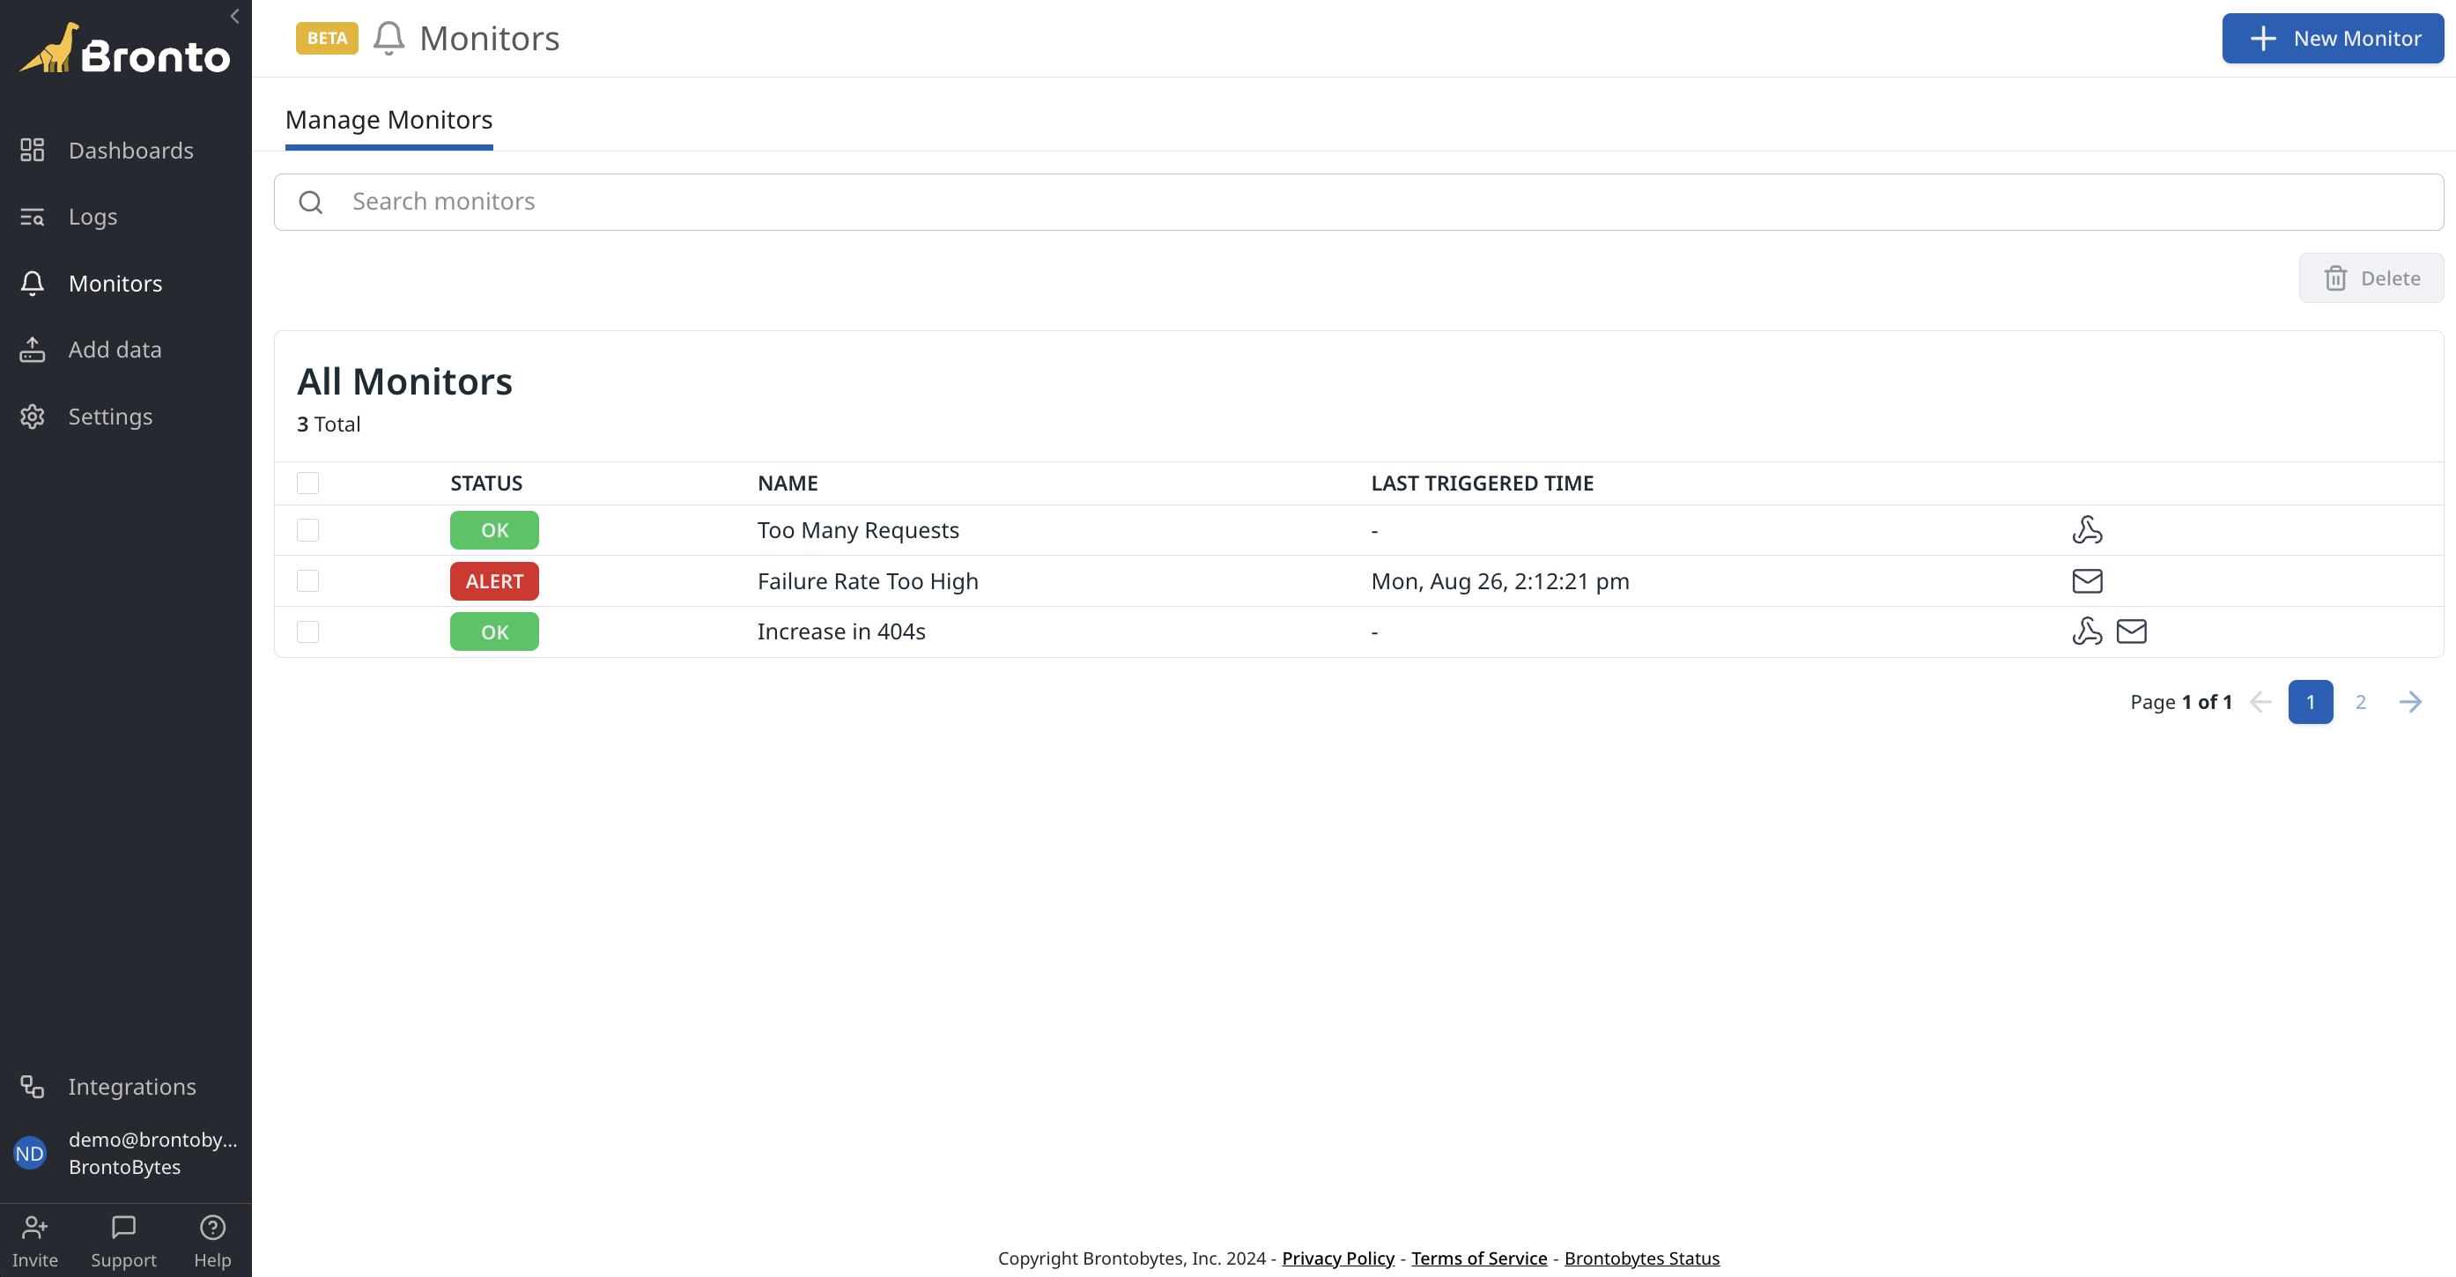Click the Integrations sidebar icon
This screenshot has height=1277, width=2456.
[x=33, y=1085]
